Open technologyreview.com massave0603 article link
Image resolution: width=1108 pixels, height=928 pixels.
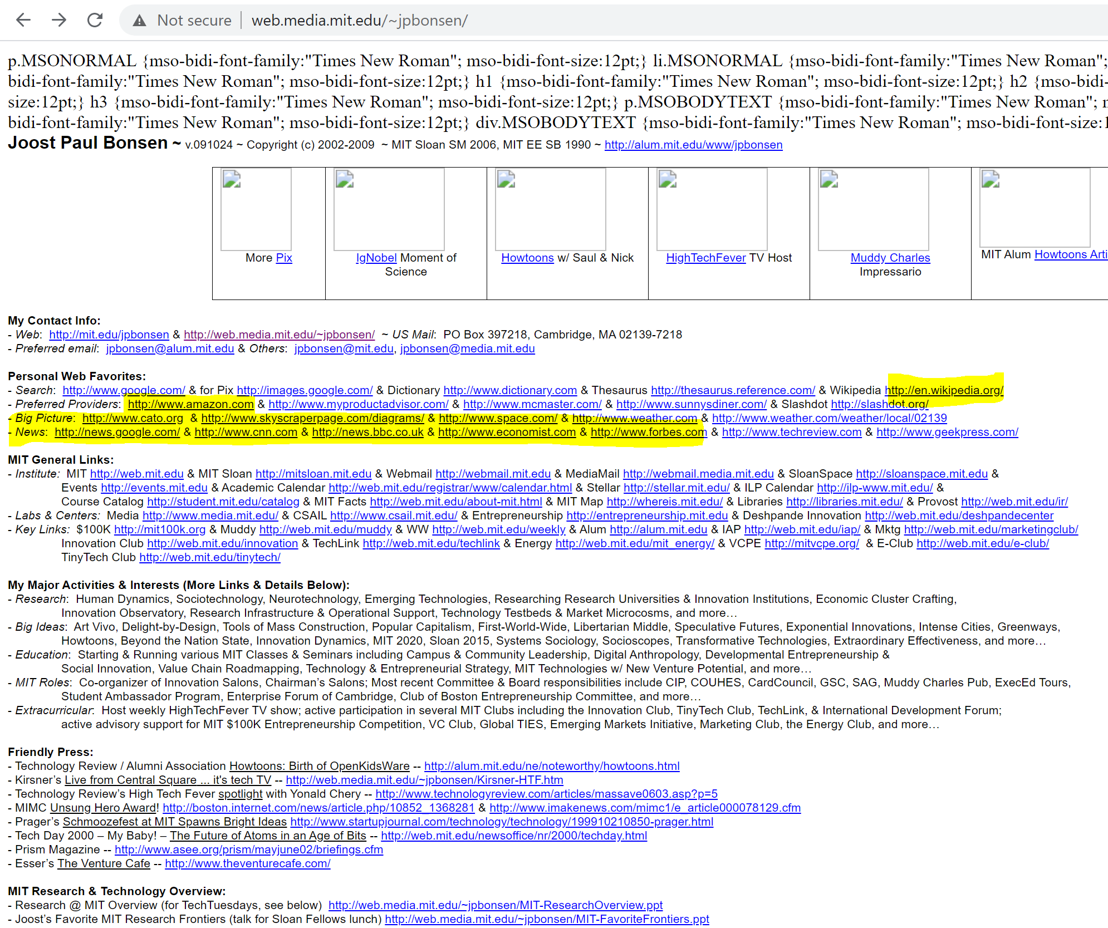click(x=546, y=794)
